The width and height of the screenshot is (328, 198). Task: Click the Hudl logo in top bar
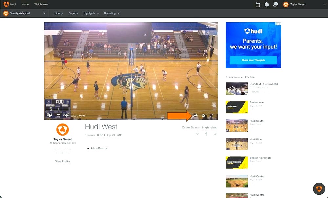(x=6, y=4)
